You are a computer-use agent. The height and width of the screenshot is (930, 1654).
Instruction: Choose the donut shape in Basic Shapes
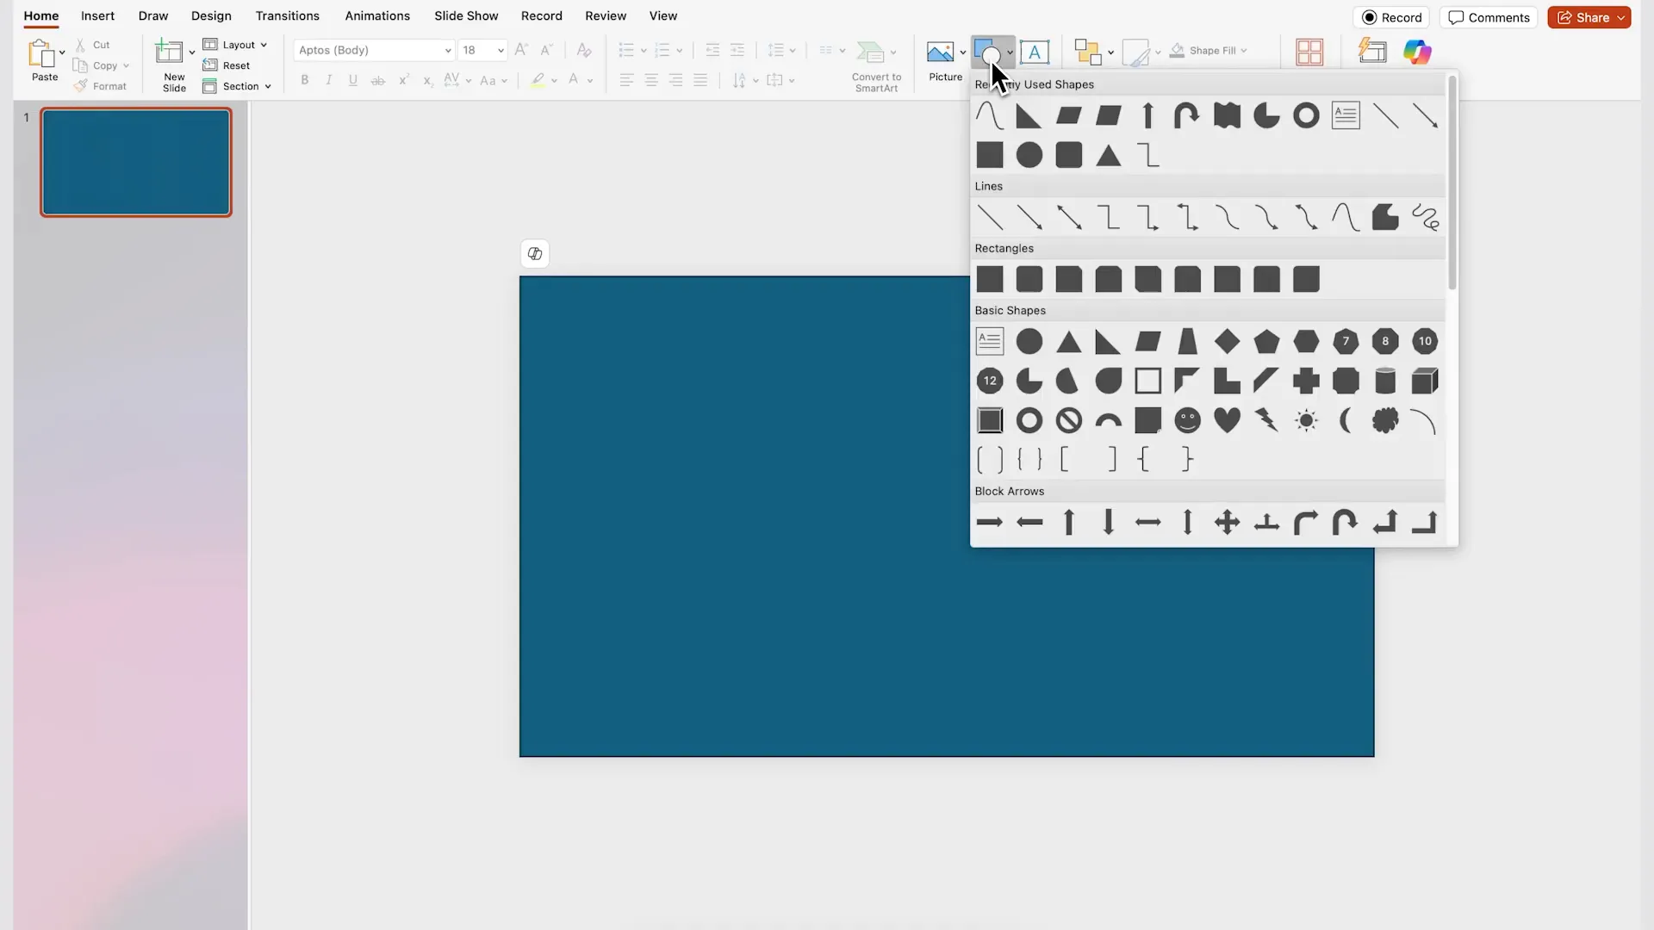(1029, 420)
